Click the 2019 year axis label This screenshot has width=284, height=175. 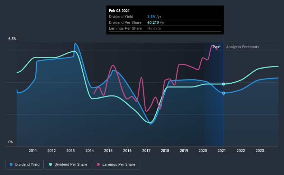(x=184, y=151)
